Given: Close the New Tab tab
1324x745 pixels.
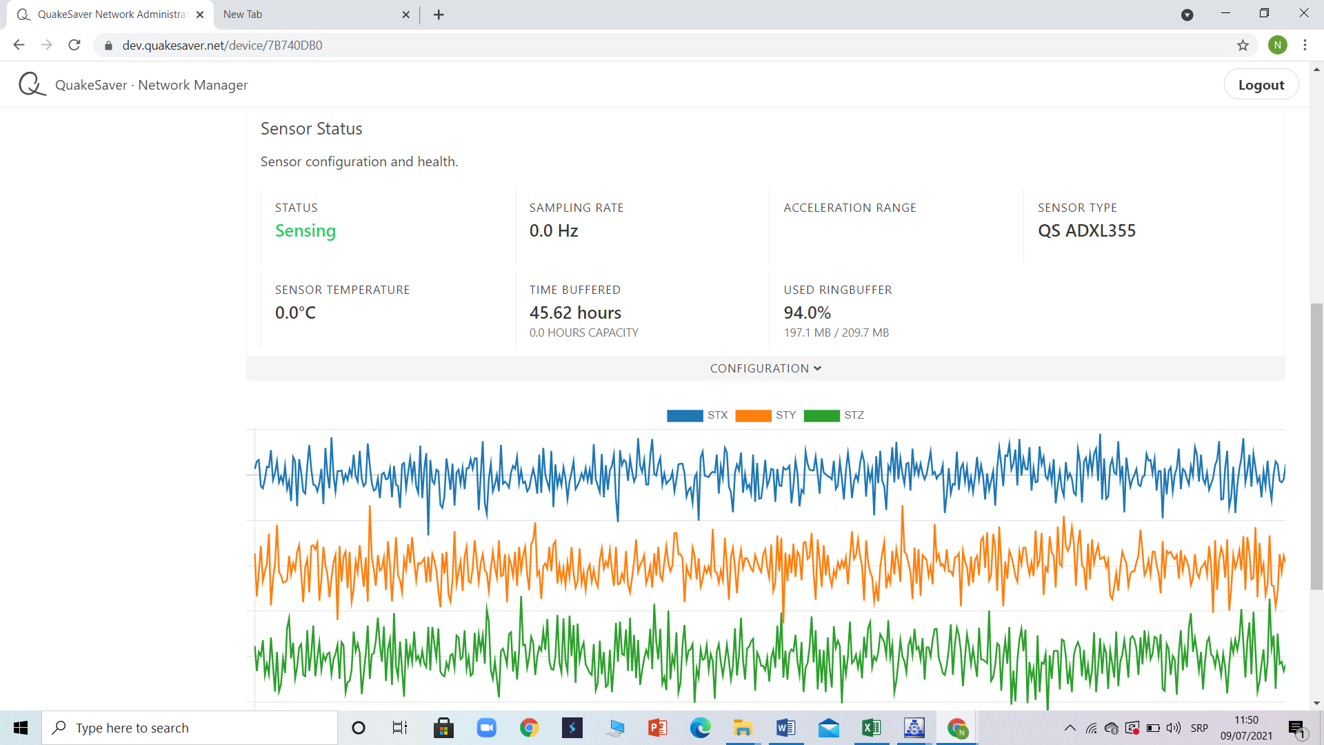Looking at the screenshot, I should click(405, 14).
